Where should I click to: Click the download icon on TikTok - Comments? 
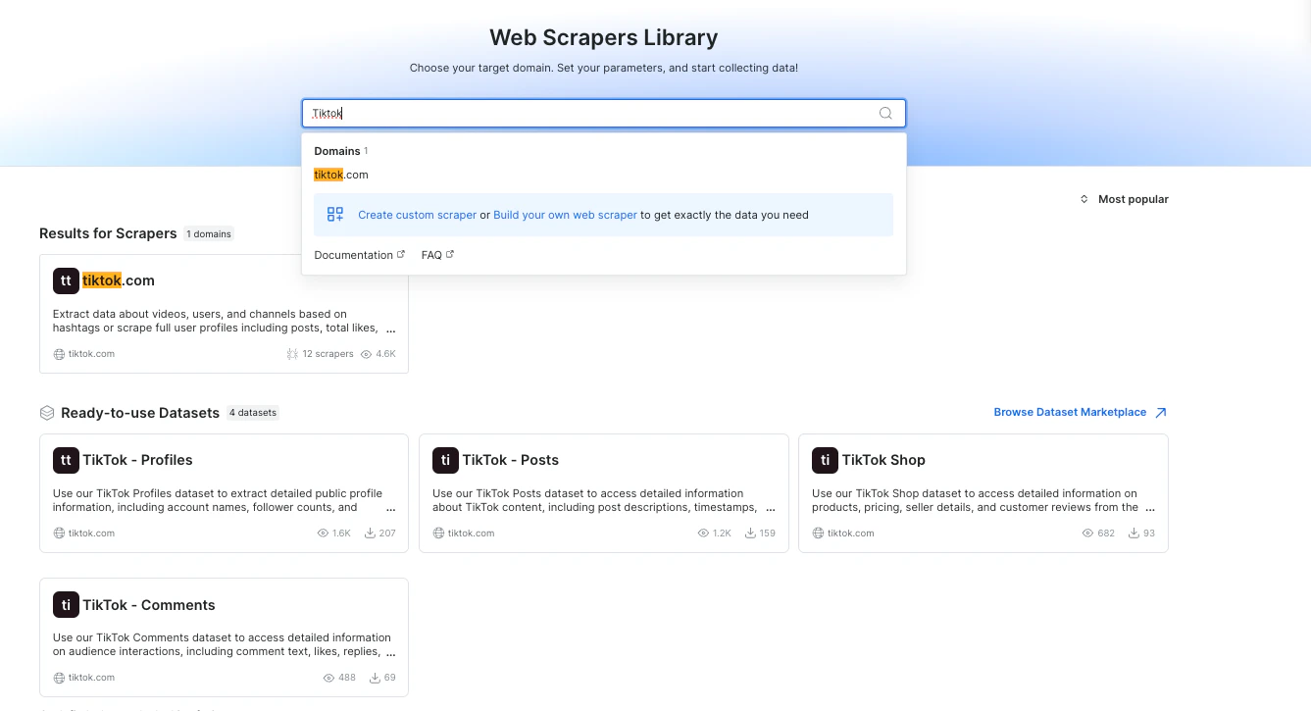[375, 678]
